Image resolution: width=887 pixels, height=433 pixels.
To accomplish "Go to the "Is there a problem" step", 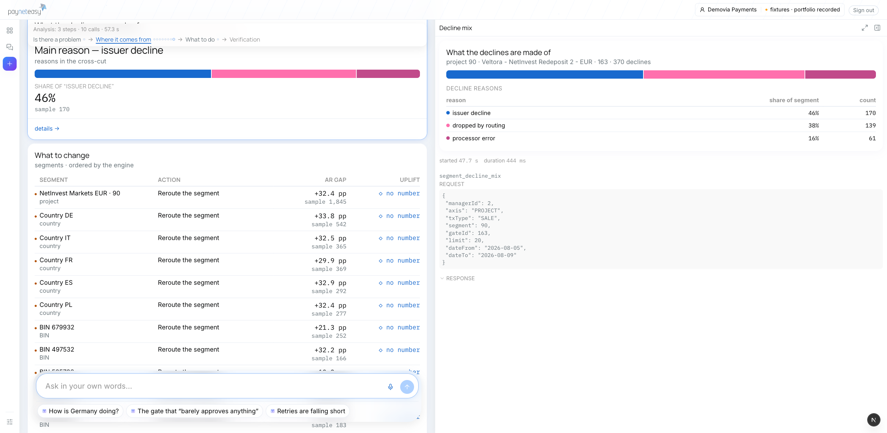I will tap(57, 39).
